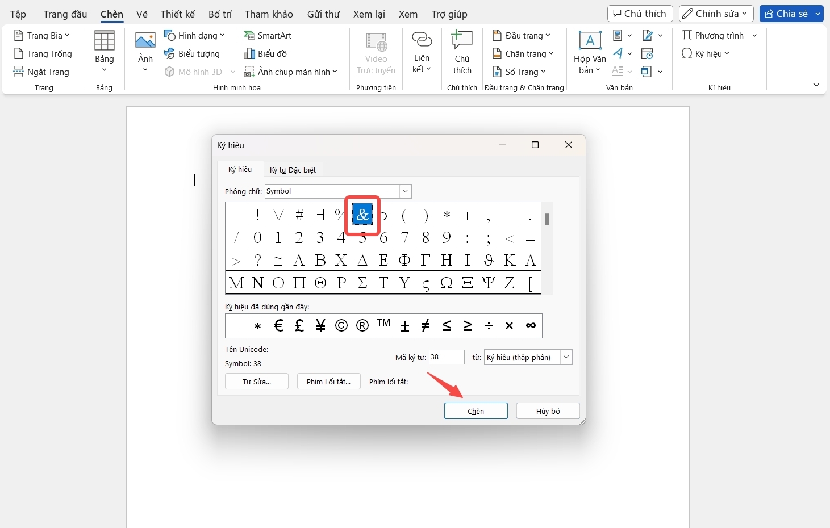This screenshot has width=830, height=528.
Task: Select the Omega symbol in the grid
Action: click(447, 283)
